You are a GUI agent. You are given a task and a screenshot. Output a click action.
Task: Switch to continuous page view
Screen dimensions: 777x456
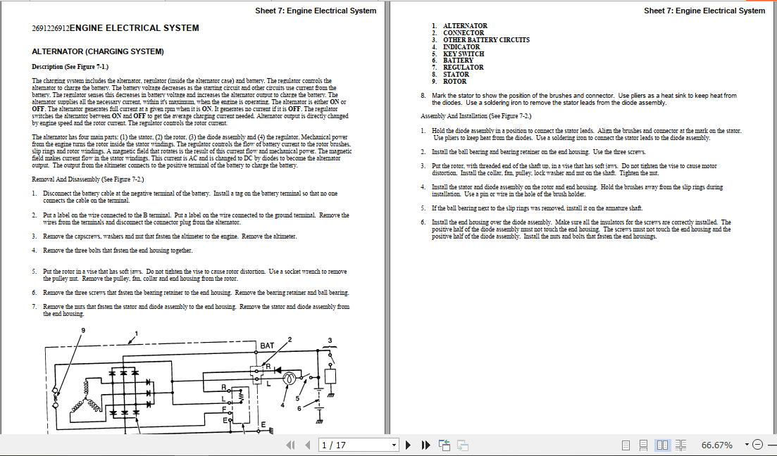[643, 445]
